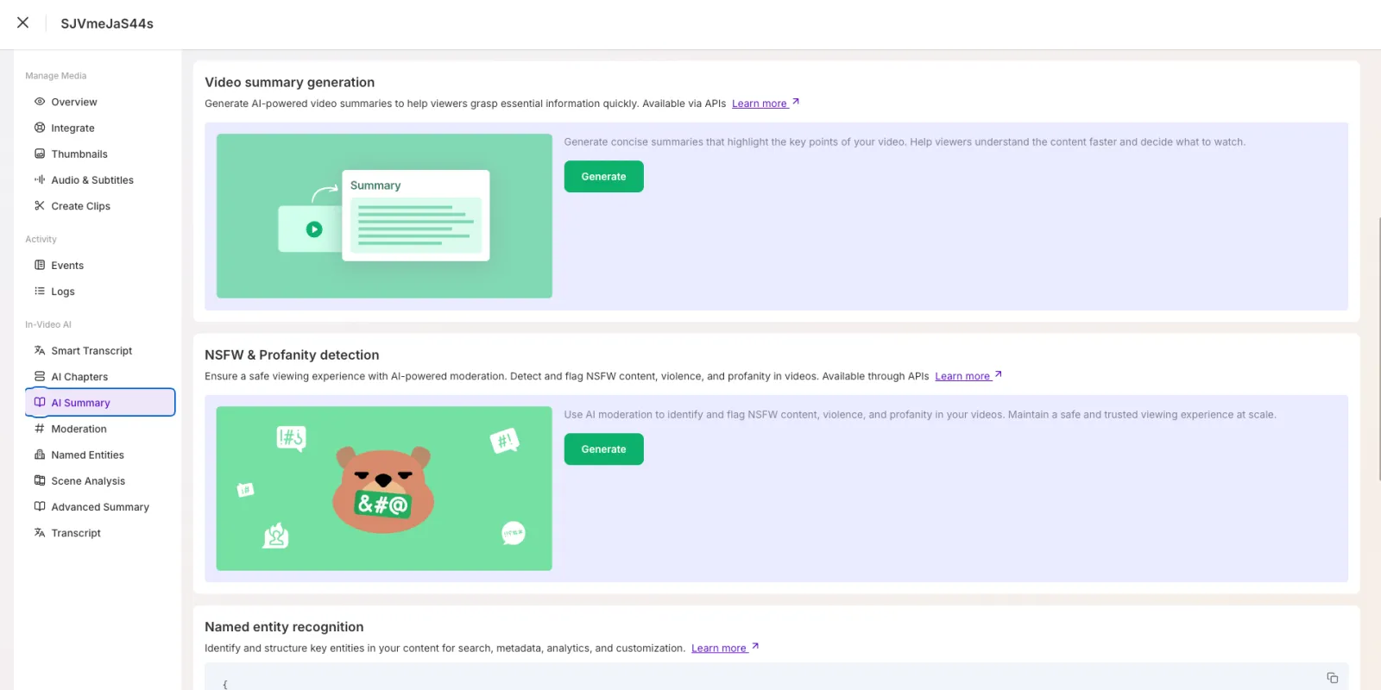
Task: Click the hash icon beside Moderation
Action: coord(40,428)
